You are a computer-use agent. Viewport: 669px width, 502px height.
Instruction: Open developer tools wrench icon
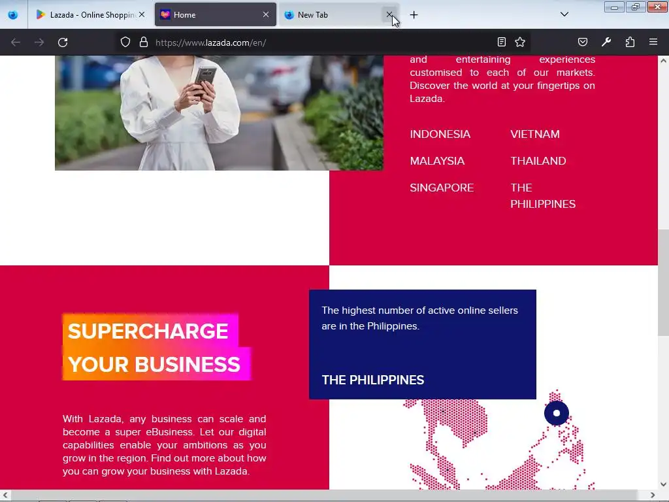(606, 42)
